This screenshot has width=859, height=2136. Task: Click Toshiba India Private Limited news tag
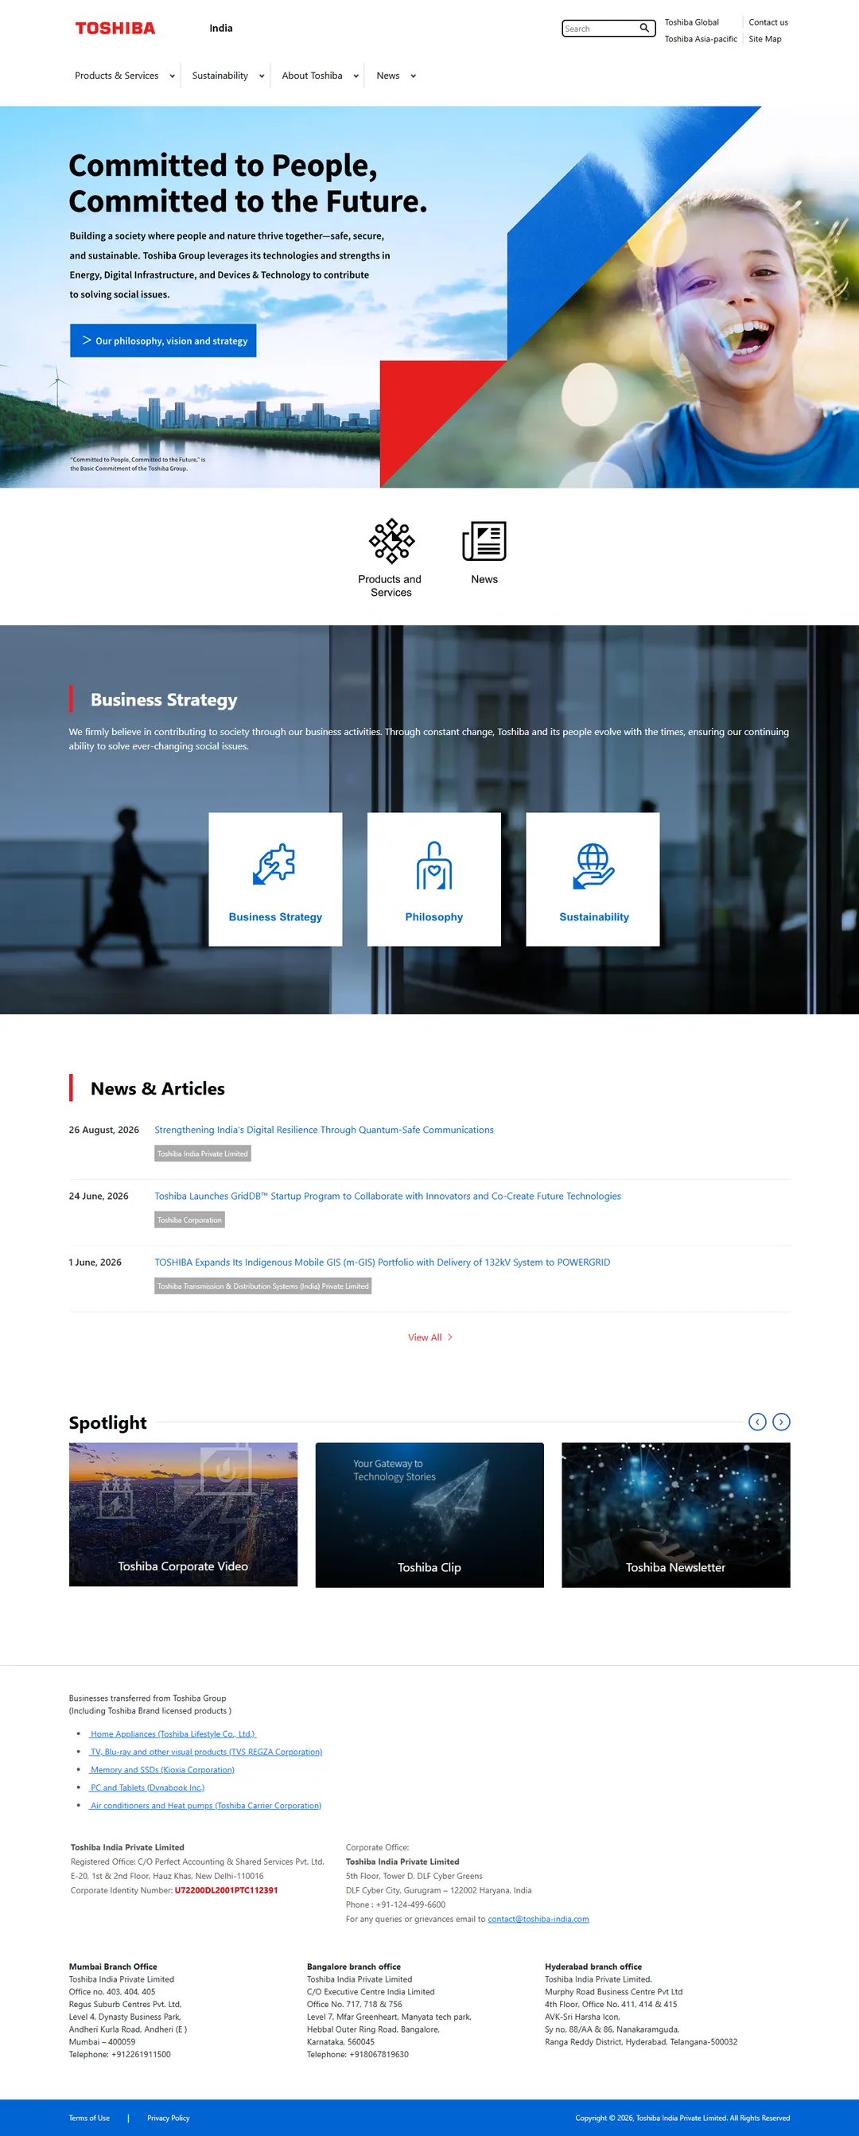tap(202, 1154)
